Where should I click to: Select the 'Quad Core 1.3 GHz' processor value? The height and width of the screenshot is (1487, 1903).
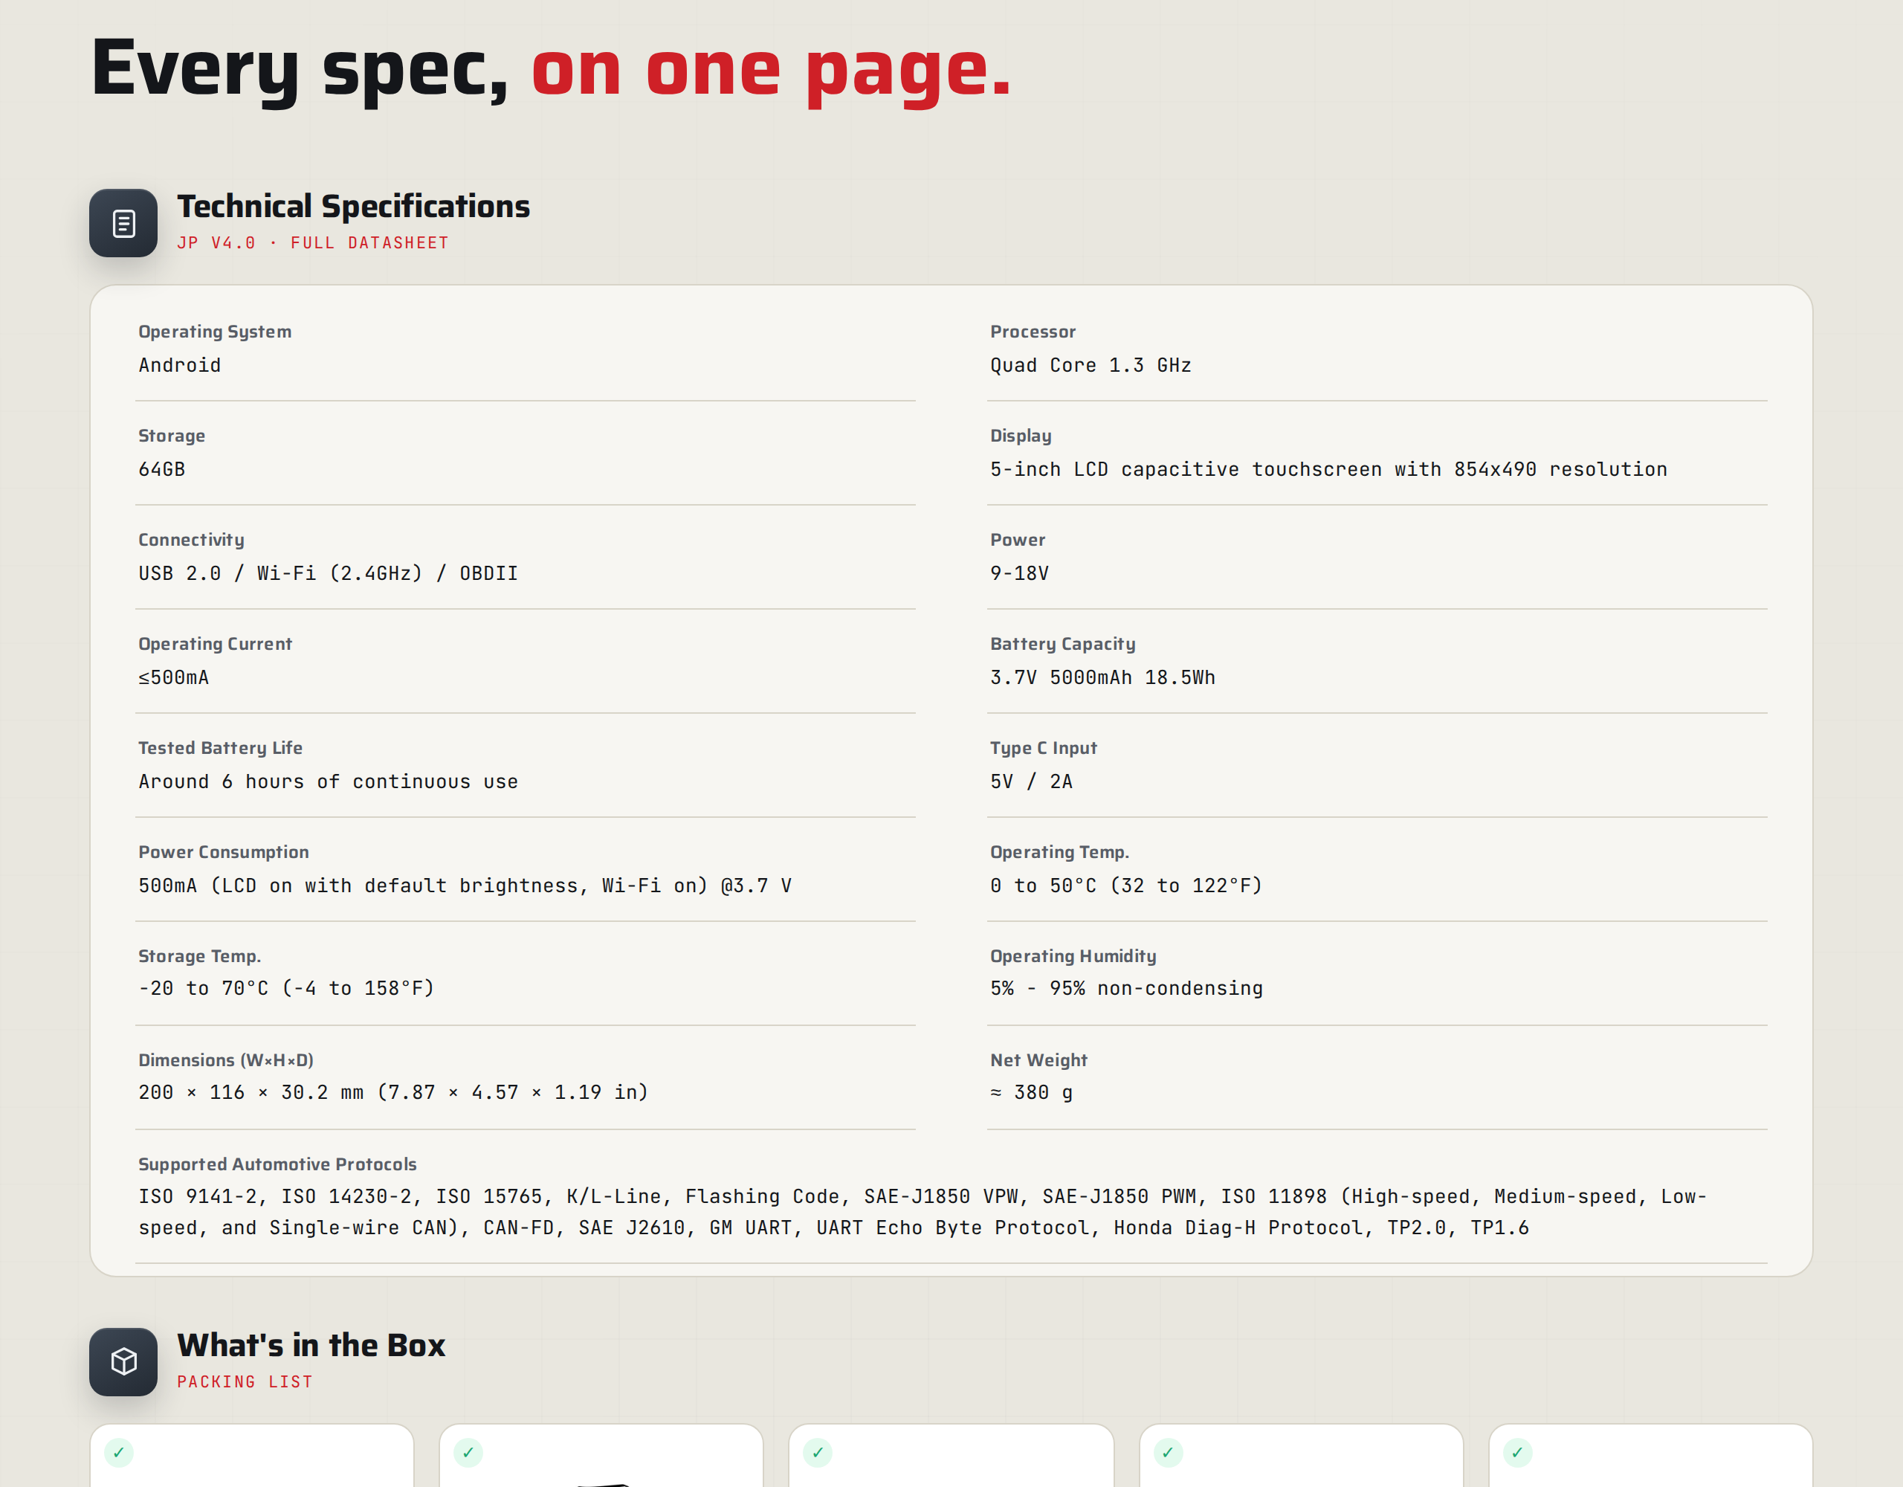(x=1090, y=365)
